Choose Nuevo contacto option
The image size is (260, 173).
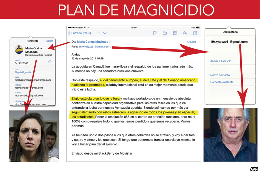tap(220, 75)
